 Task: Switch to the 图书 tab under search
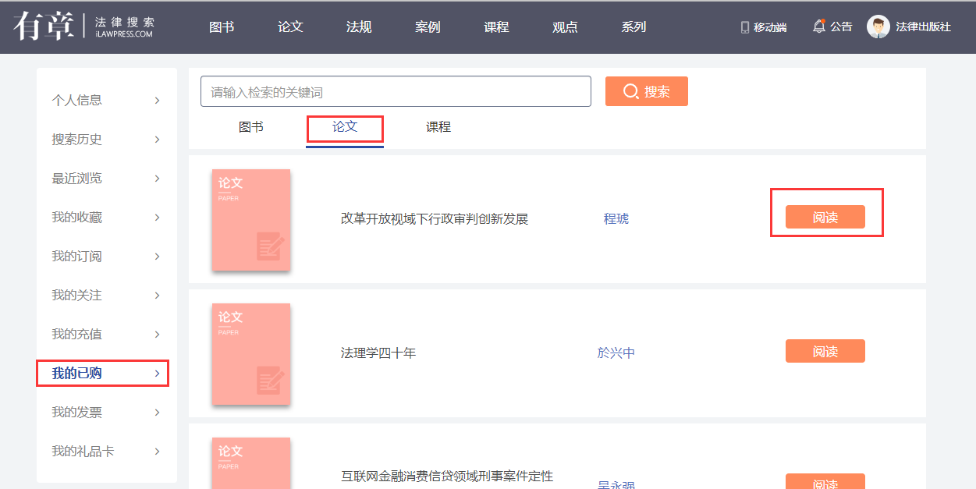pyautogui.click(x=250, y=127)
